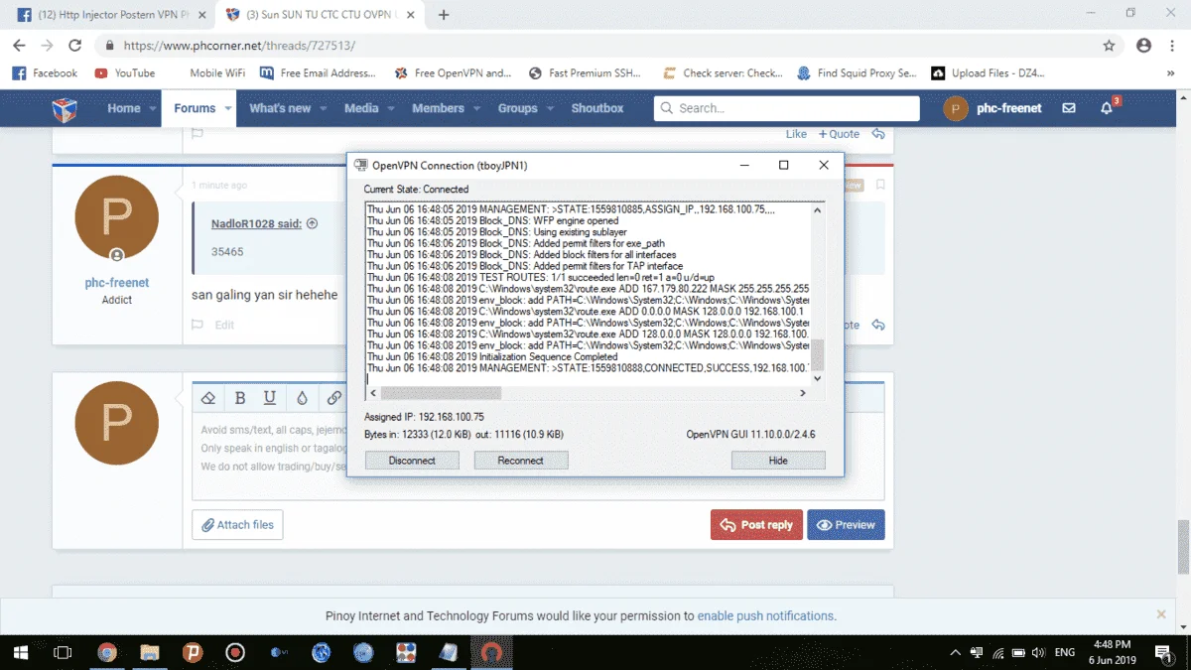
Task: Click the OpenVPN log horizontal scrollbar thumb
Action: 441,393
